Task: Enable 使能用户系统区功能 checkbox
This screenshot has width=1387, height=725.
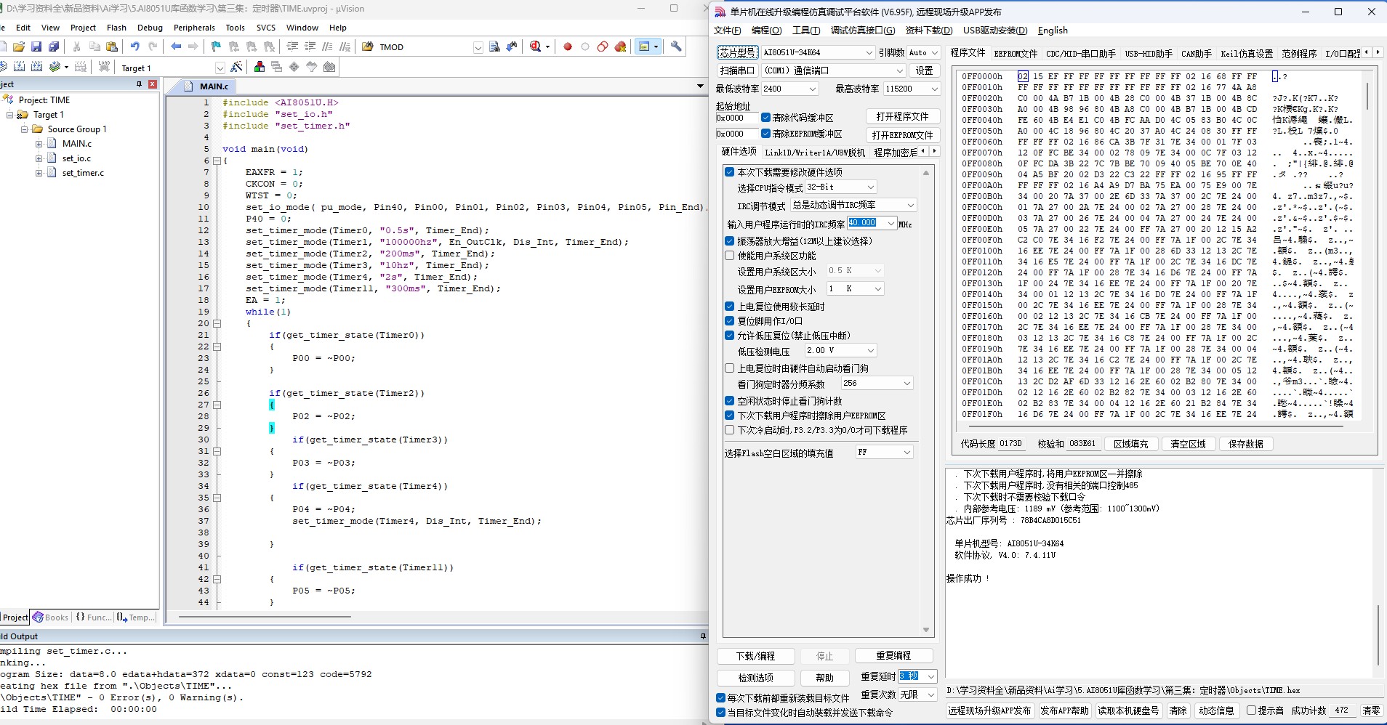Action: [x=730, y=256]
